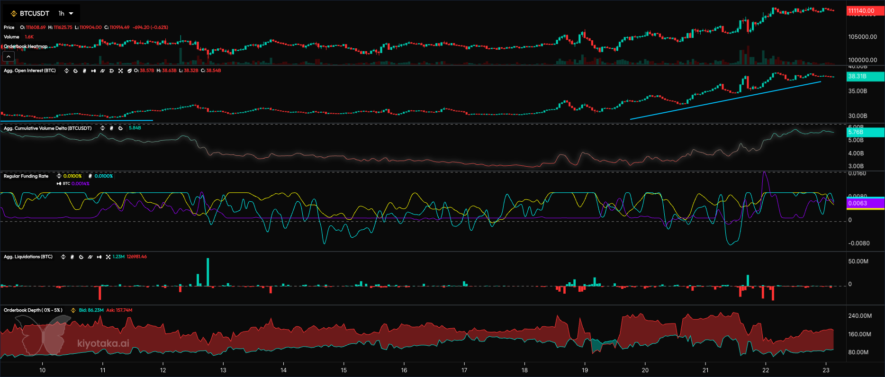Click the red 126981.46 liquidations value
The image size is (885, 377).
click(x=137, y=257)
